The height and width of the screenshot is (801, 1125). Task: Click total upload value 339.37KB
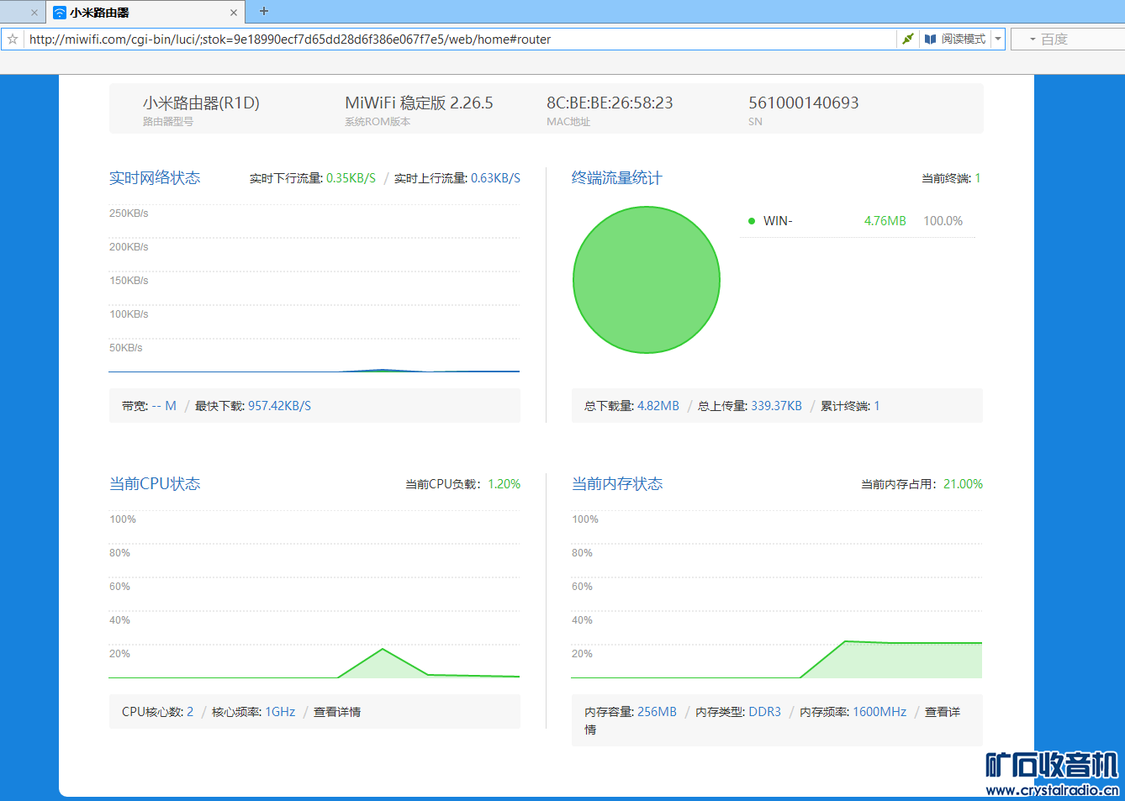(x=776, y=406)
